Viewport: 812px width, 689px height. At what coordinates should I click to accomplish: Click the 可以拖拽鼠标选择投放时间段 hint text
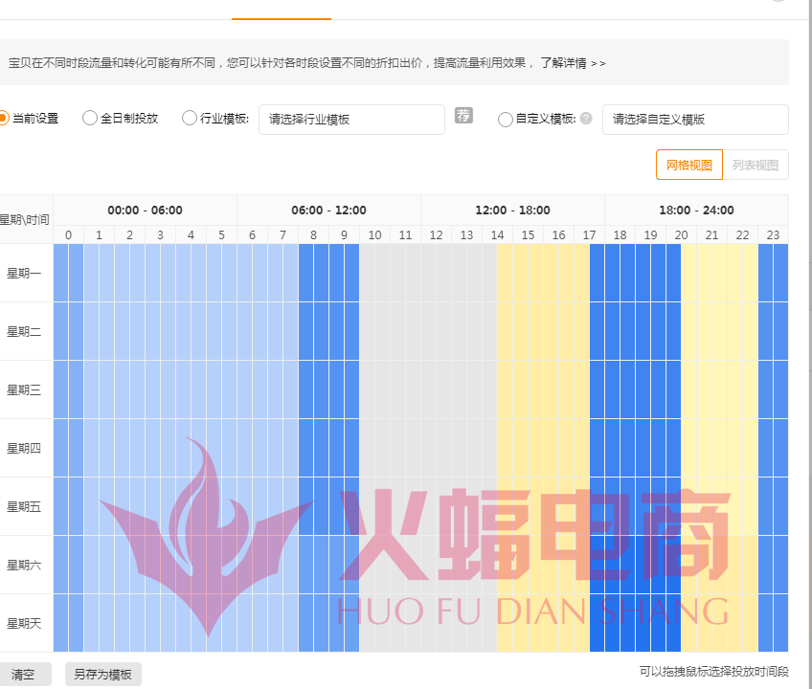click(714, 672)
